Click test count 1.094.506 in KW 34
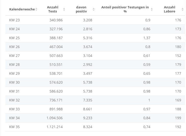Screen dimensions: 186x136 [55, 118]
